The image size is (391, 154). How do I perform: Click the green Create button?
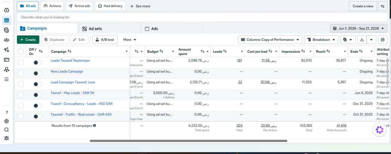coord(28,40)
